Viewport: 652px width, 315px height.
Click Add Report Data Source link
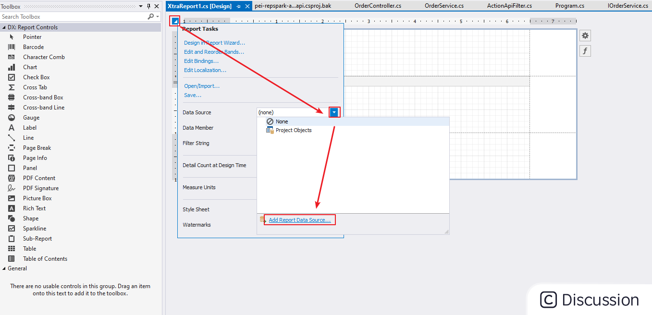pos(300,220)
